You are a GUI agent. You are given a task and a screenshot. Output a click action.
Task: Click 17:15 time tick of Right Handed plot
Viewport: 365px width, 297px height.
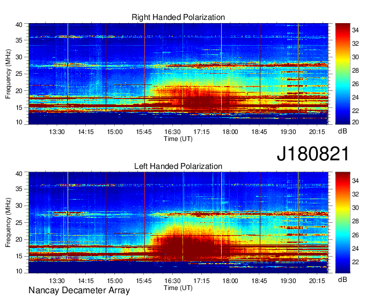coord(202,132)
